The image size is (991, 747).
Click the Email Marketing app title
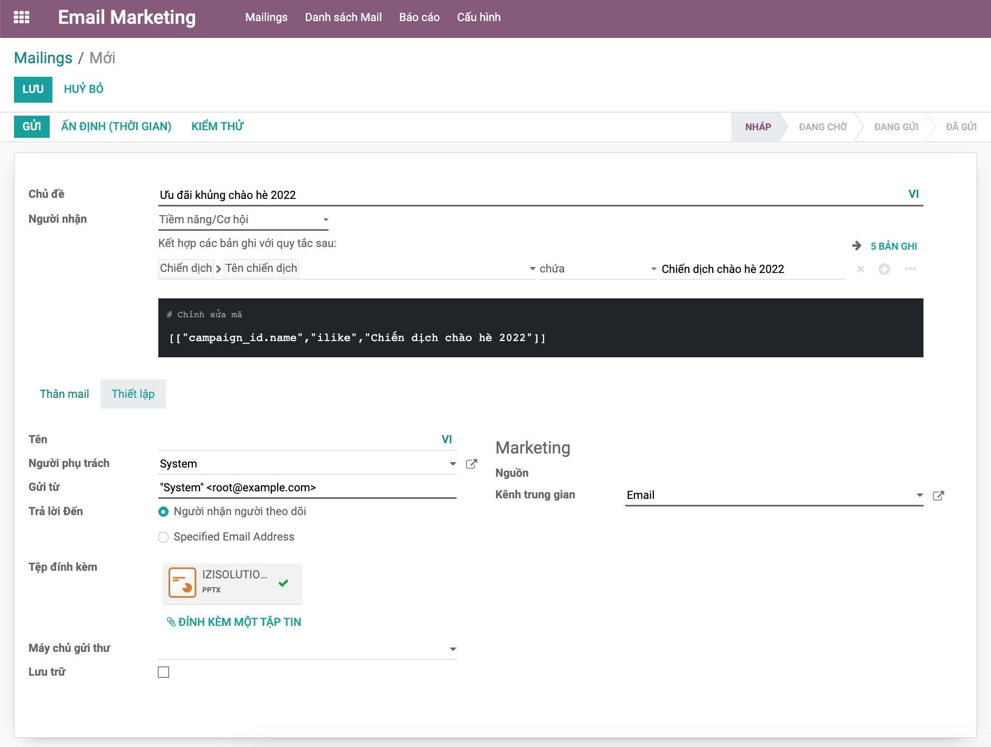127,17
